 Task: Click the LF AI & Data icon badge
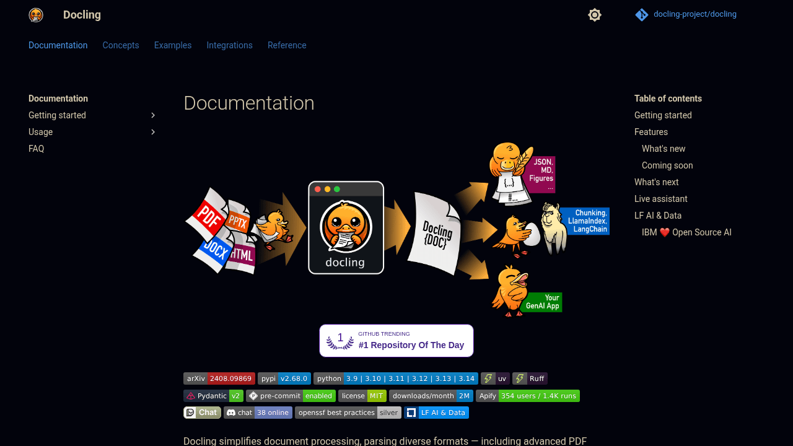pos(411,413)
